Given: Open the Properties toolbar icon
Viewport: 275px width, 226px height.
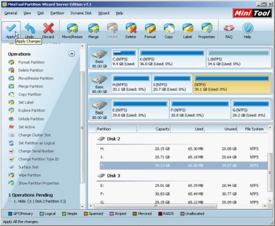Looking at the screenshot, I should tap(207, 31).
